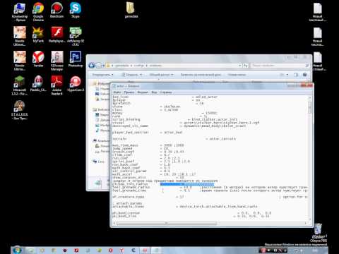Open the Share with dropdown in Explorer
The image size is (339, 254).
tap(161, 75)
